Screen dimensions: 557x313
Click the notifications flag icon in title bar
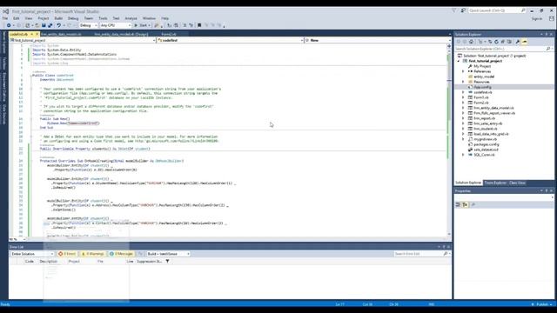tap(454, 10)
